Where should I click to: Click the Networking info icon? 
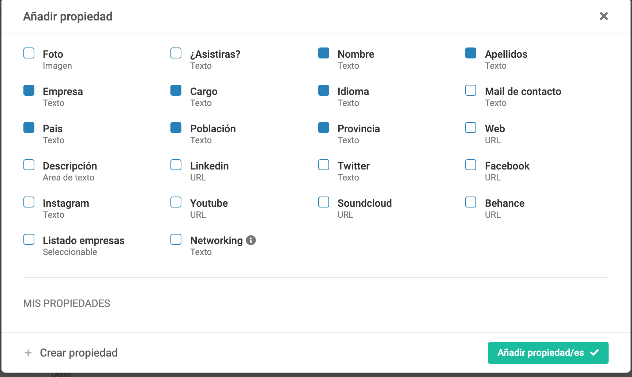251,240
